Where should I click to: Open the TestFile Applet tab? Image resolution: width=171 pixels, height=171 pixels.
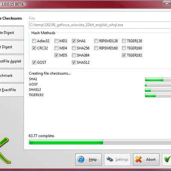click(12, 61)
